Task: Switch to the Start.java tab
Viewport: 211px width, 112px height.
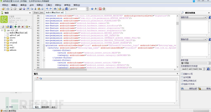Action: click(x=39, y=12)
